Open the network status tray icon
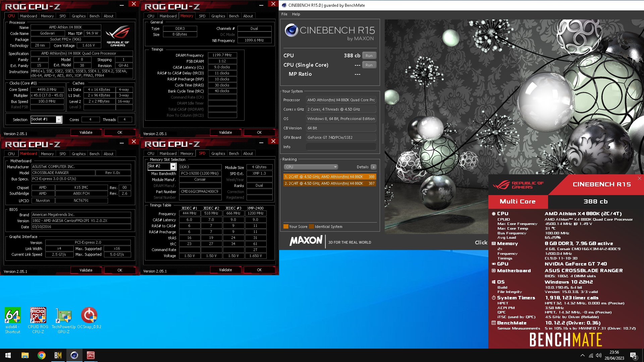Viewport: 644px width, 362px height. pyautogui.click(x=591, y=355)
